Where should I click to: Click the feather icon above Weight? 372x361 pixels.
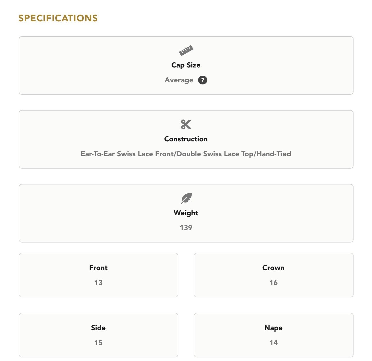tap(186, 198)
